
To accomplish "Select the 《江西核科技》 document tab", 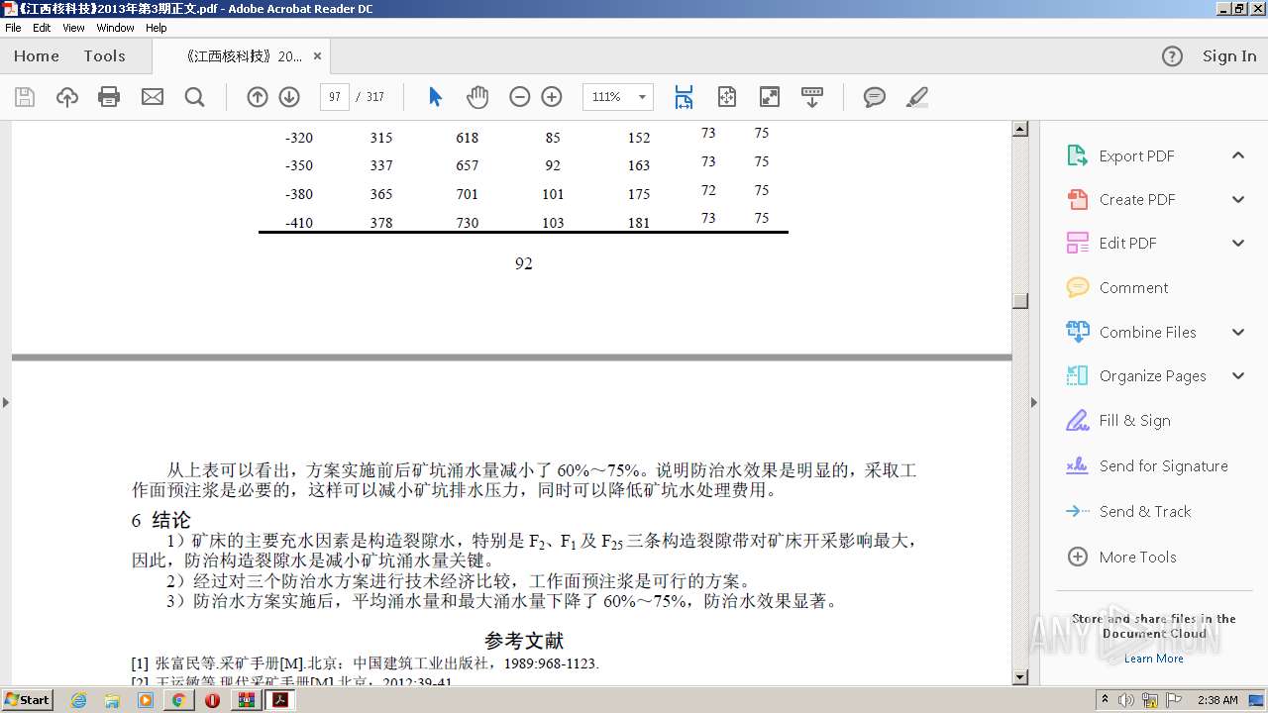I will [x=243, y=56].
